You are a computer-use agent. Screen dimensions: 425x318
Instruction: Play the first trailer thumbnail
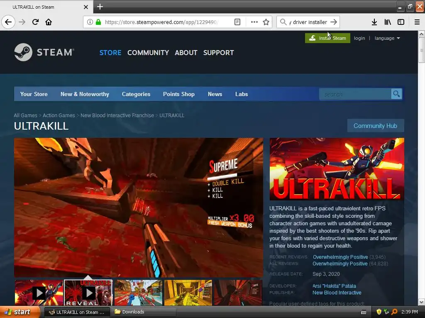click(x=39, y=293)
